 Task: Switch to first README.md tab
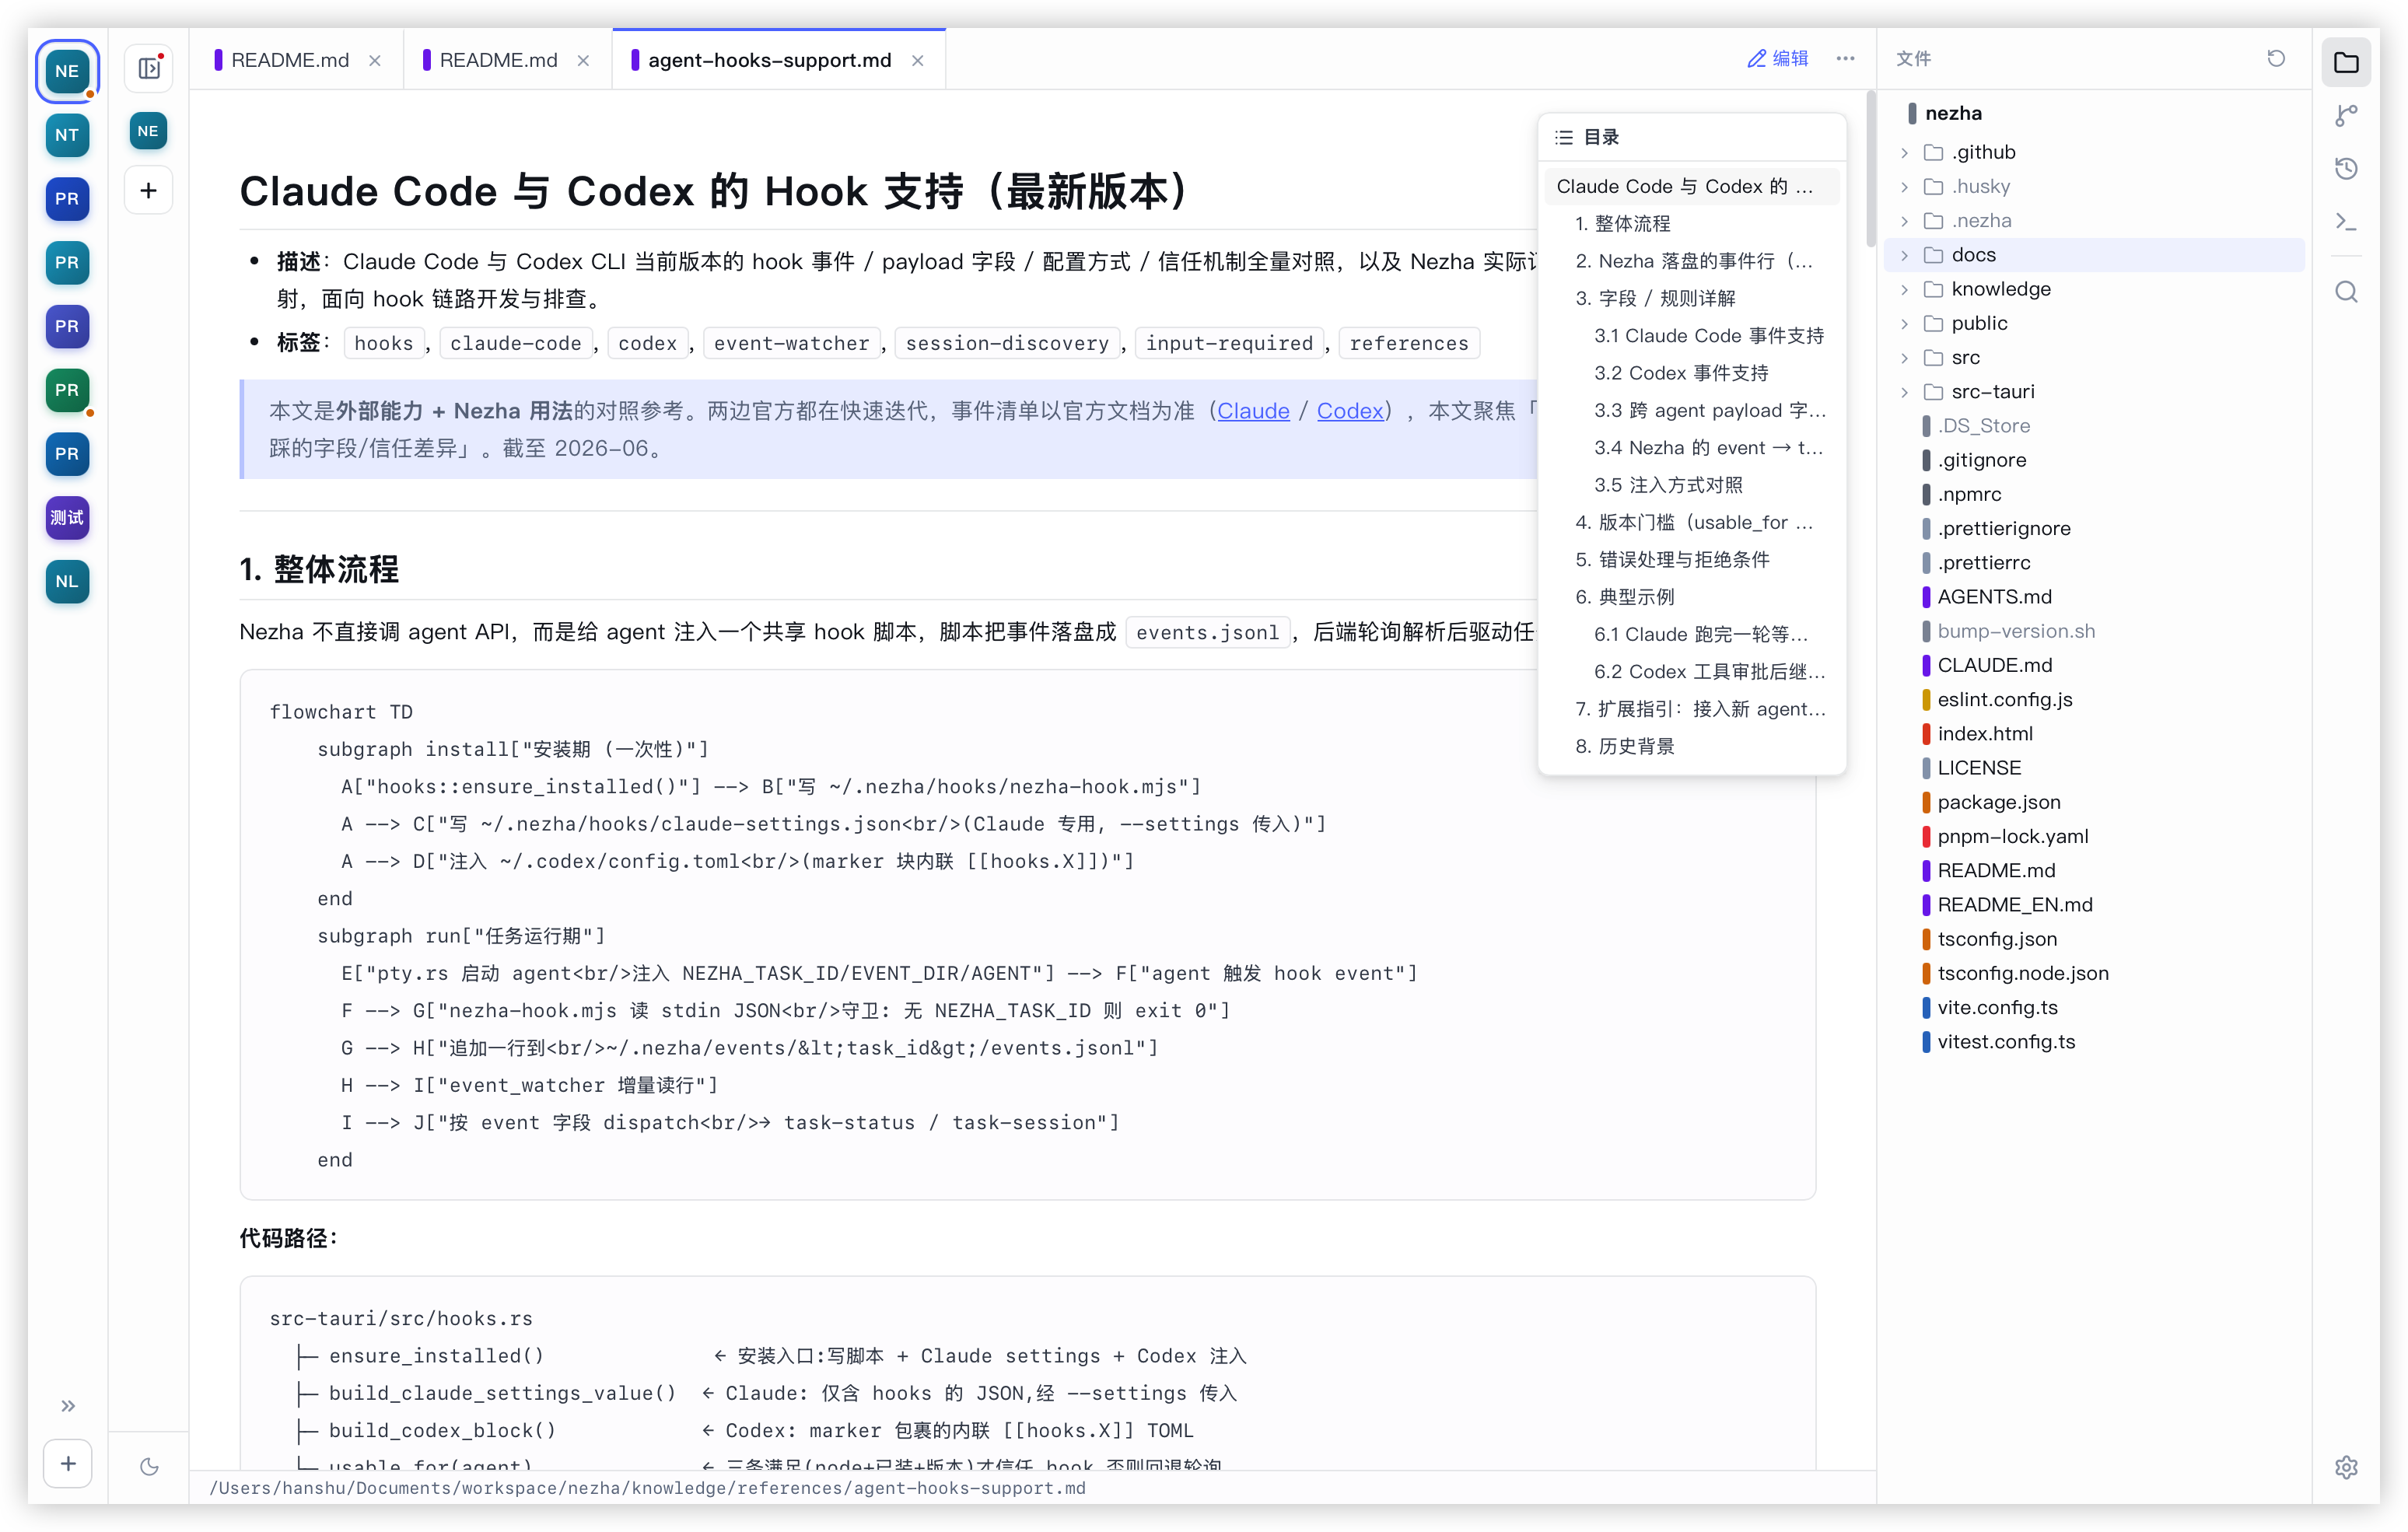(290, 60)
